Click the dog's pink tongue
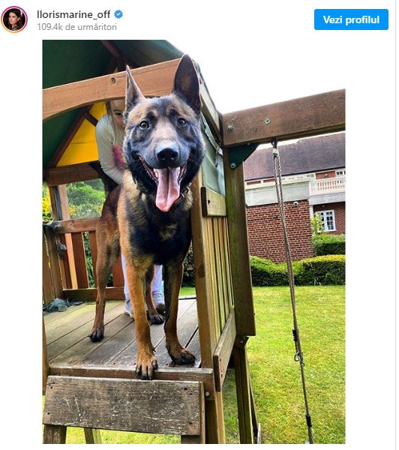Screen dimensions: 399x450 pyautogui.click(x=167, y=189)
